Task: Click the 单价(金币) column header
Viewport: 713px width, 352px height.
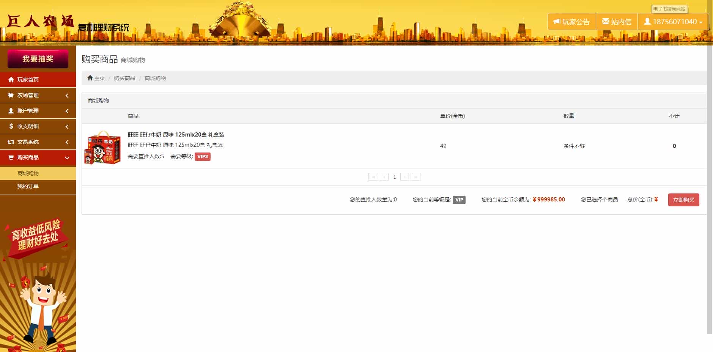Action: click(452, 116)
